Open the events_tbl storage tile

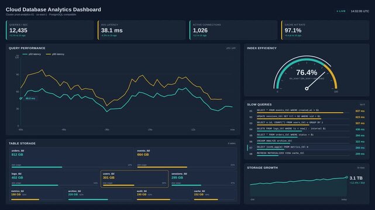(186, 158)
